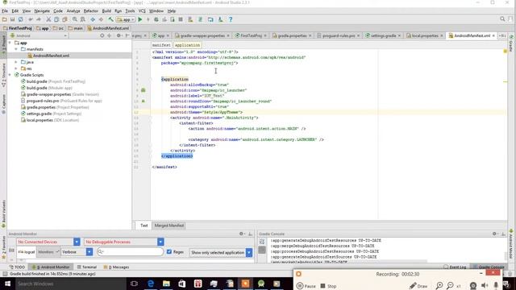Collapse the Gradle Scripts node

10,75
